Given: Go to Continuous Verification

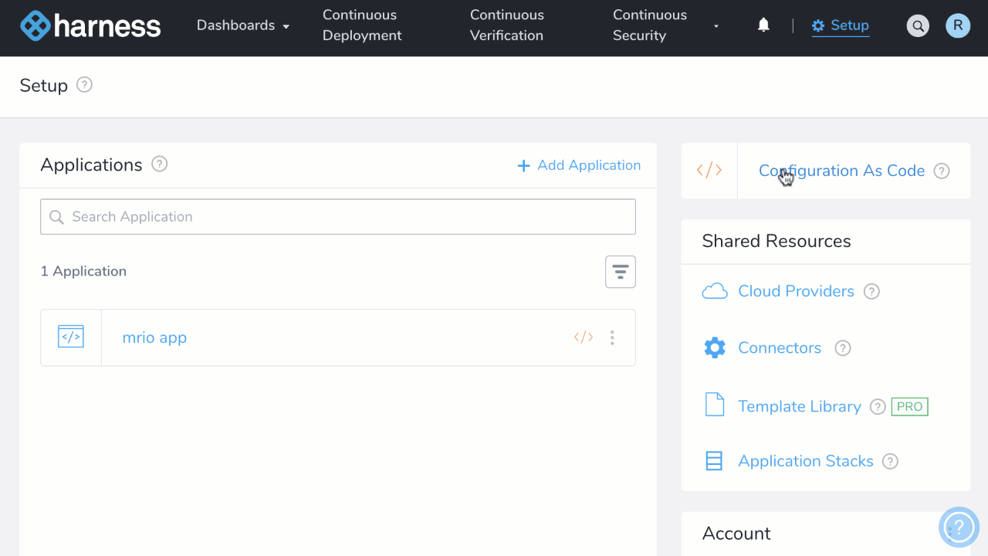Looking at the screenshot, I should point(506,25).
